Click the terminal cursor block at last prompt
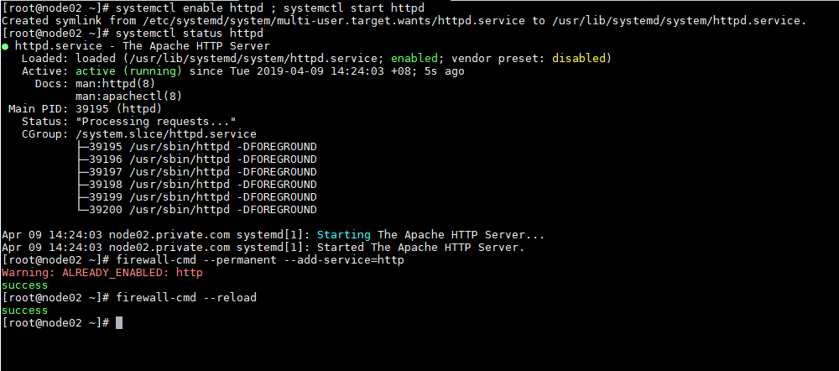 point(119,323)
